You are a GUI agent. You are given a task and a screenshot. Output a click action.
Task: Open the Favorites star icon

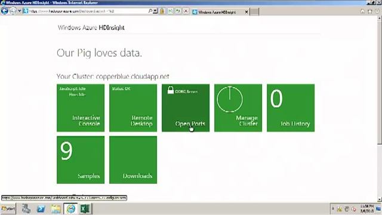tap(370, 11)
